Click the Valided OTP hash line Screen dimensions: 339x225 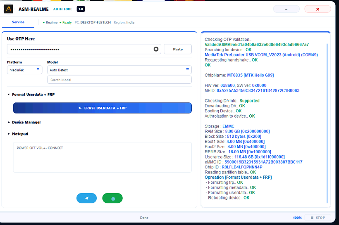[257, 45]
